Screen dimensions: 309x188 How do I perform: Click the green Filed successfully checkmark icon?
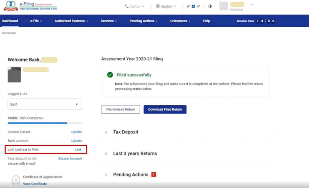coord(110,75)
